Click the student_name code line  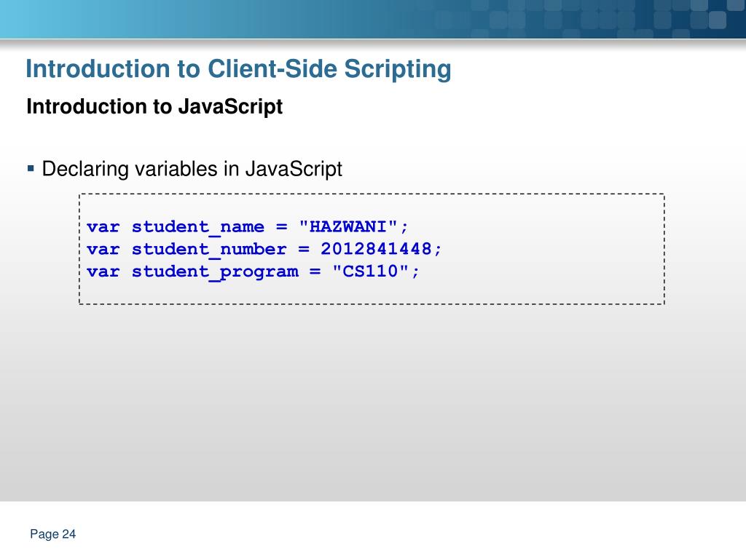[x=247, y=227]
